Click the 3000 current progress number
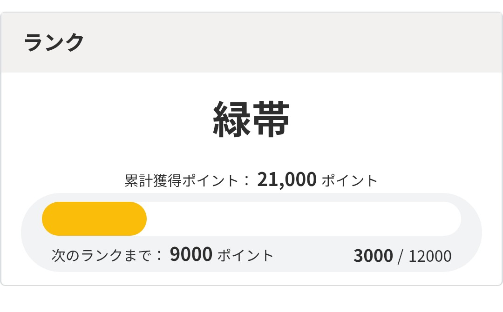503x312 pixels. pos(373,256)
